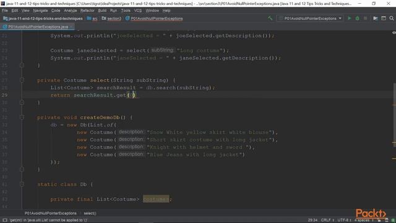396x223 pixels.
Task: Click the 'Blue Jeans with long jacket' string
Action: [x=194, y=154]
